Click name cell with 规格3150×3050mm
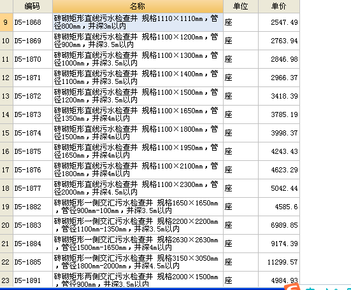Screen dimensions: 351x290 click(138, 262)
